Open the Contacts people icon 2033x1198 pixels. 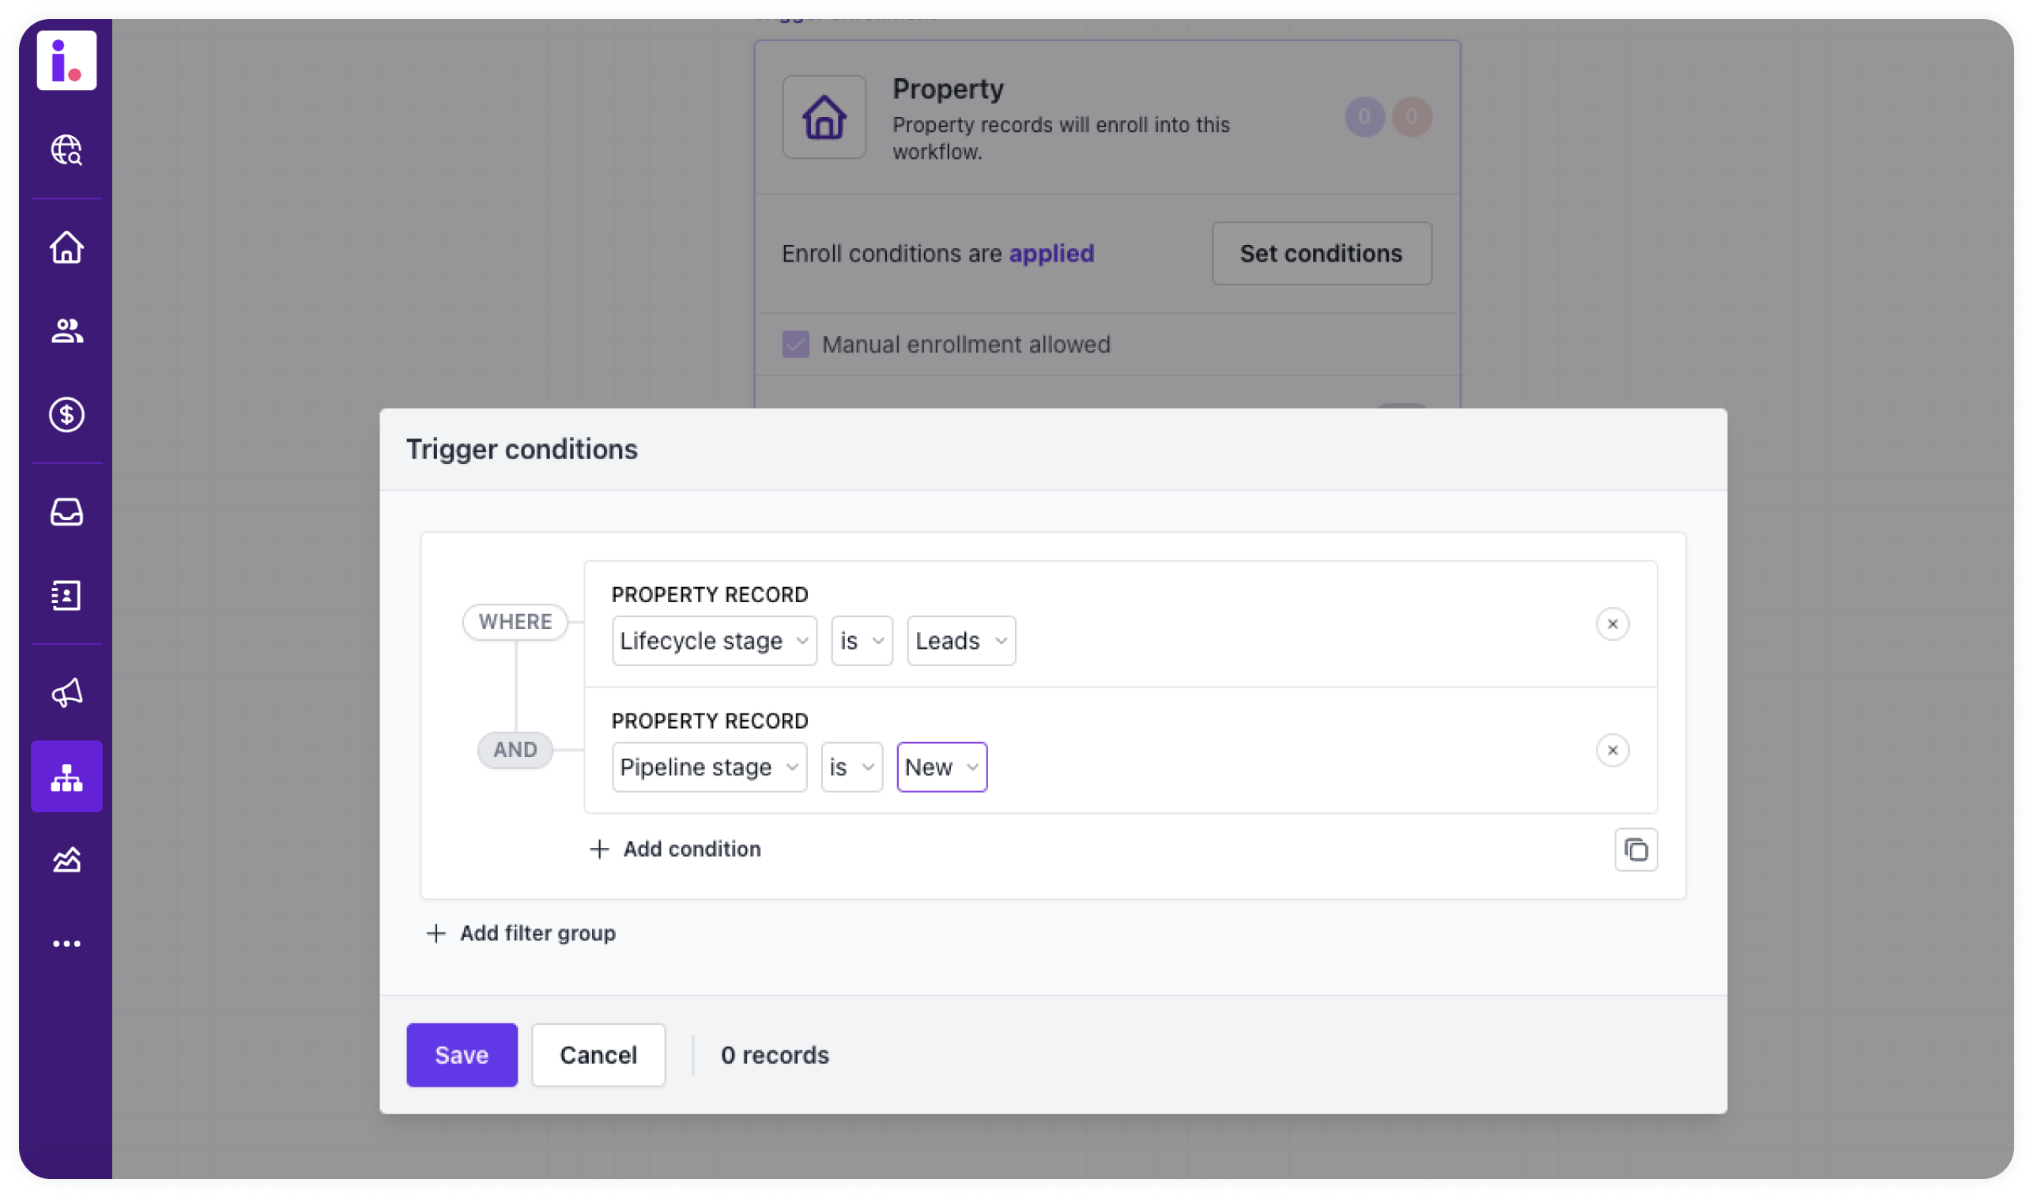click(x=66, y=331)
